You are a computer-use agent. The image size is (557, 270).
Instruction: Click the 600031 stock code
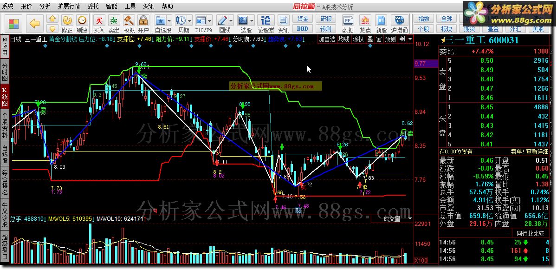(504, 40)
